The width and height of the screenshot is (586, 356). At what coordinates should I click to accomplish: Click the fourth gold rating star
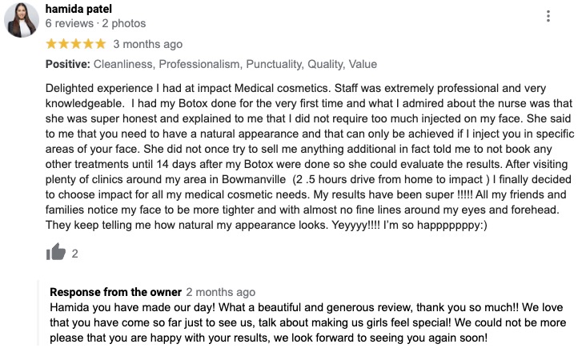coord(88,44)
